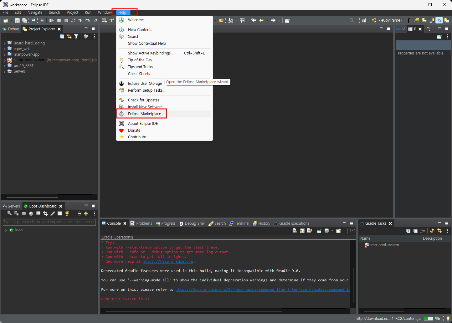
Task: Click the light bulb icon in Boot Dashboard
Action: click(x=67, y=213)
